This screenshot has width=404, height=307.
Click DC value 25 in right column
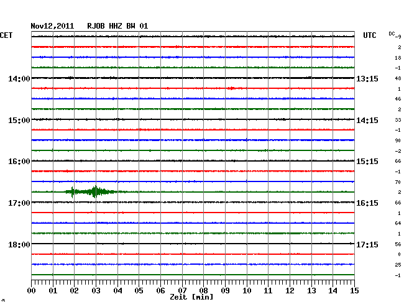(398, 265)
